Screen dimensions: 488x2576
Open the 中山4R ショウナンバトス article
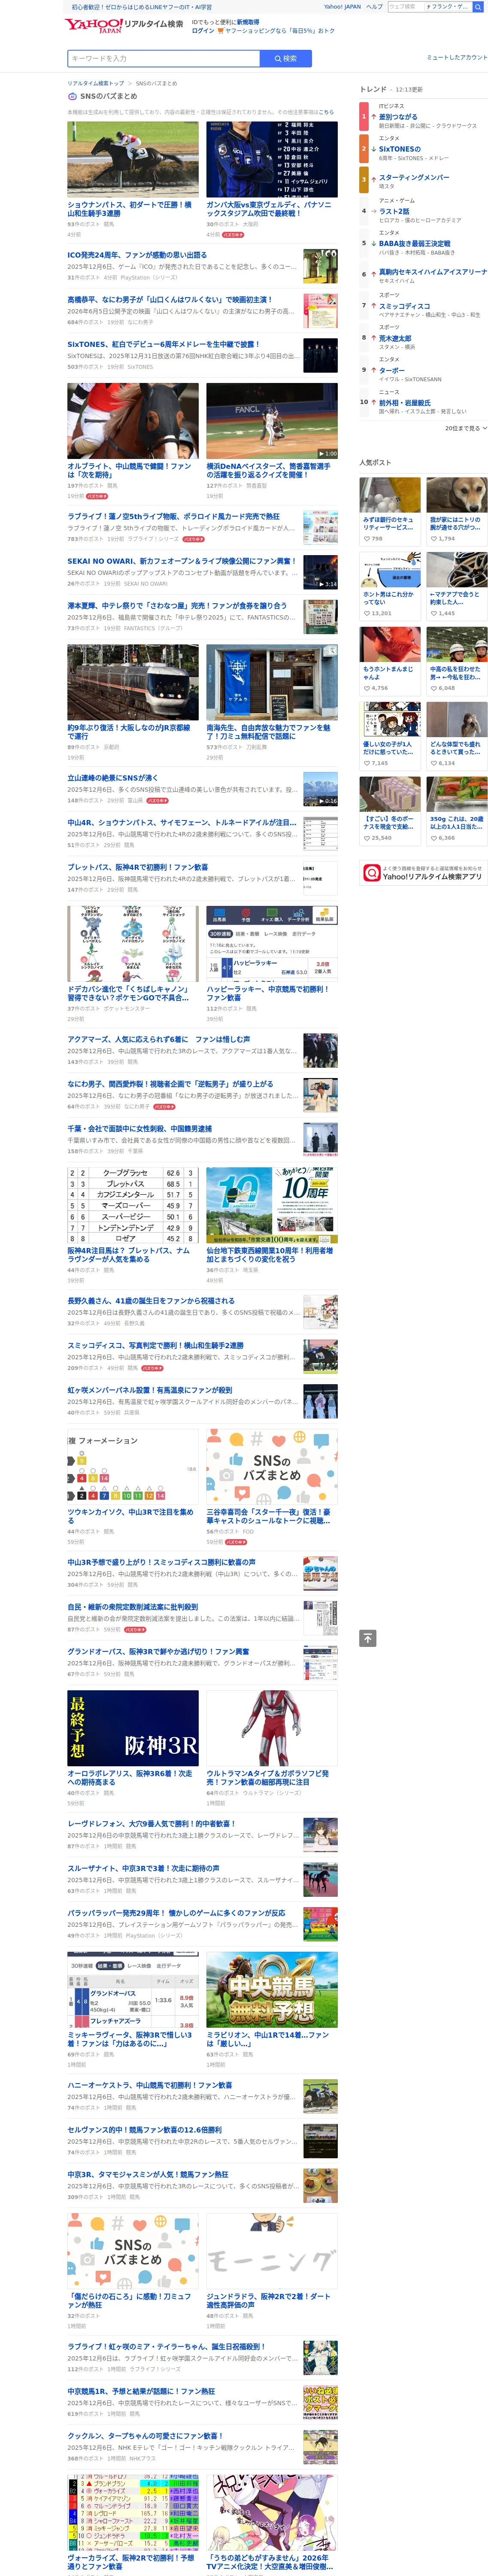pos(181,823)
